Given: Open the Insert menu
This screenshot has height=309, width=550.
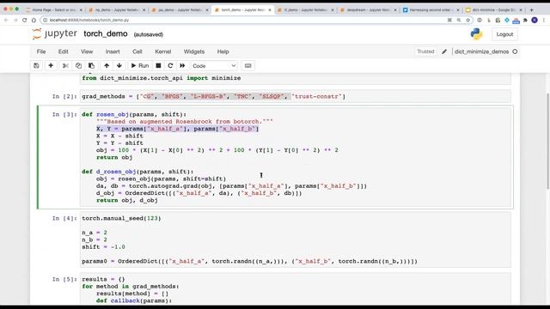Looking at the screenshot, I should (113, 51).
